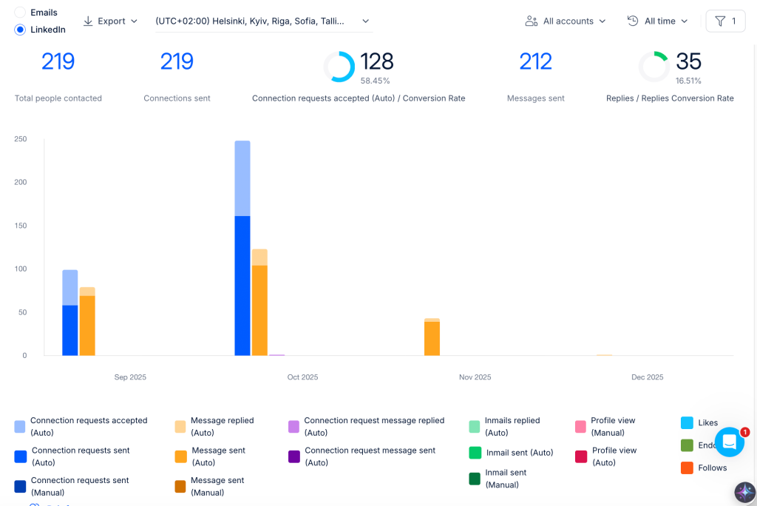Toggle Message sent (Auto) legend swatch
This screenshot has height=506, width=757.
point(180,456)
